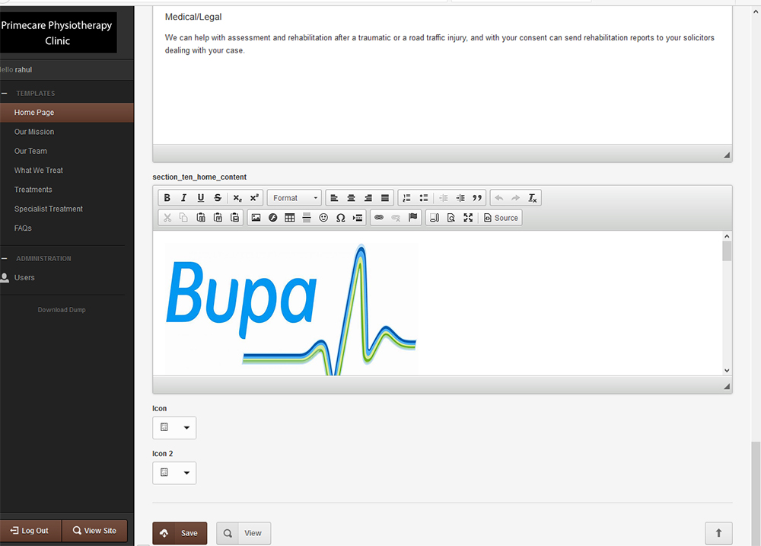The width and height of the screenshot is (761, 546).
Task: Align text right
Action: click(x=368, y=198)
